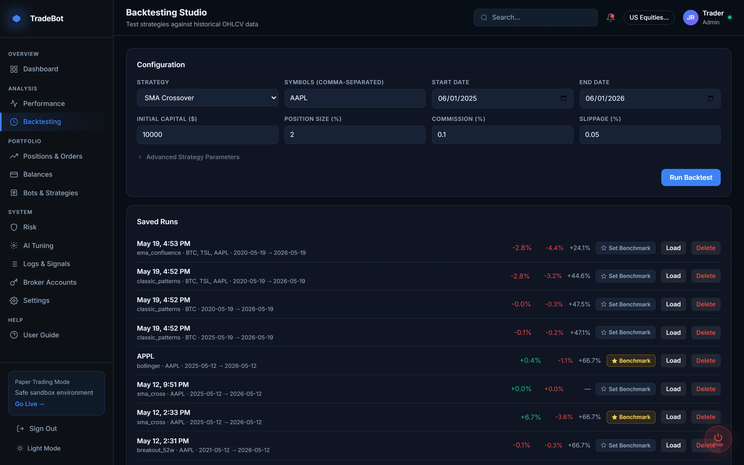Set Benchmark for classic_patterns BTC 2025-05-19 run
This screenshot has width=744, height=465.
[x=625, y=332]
